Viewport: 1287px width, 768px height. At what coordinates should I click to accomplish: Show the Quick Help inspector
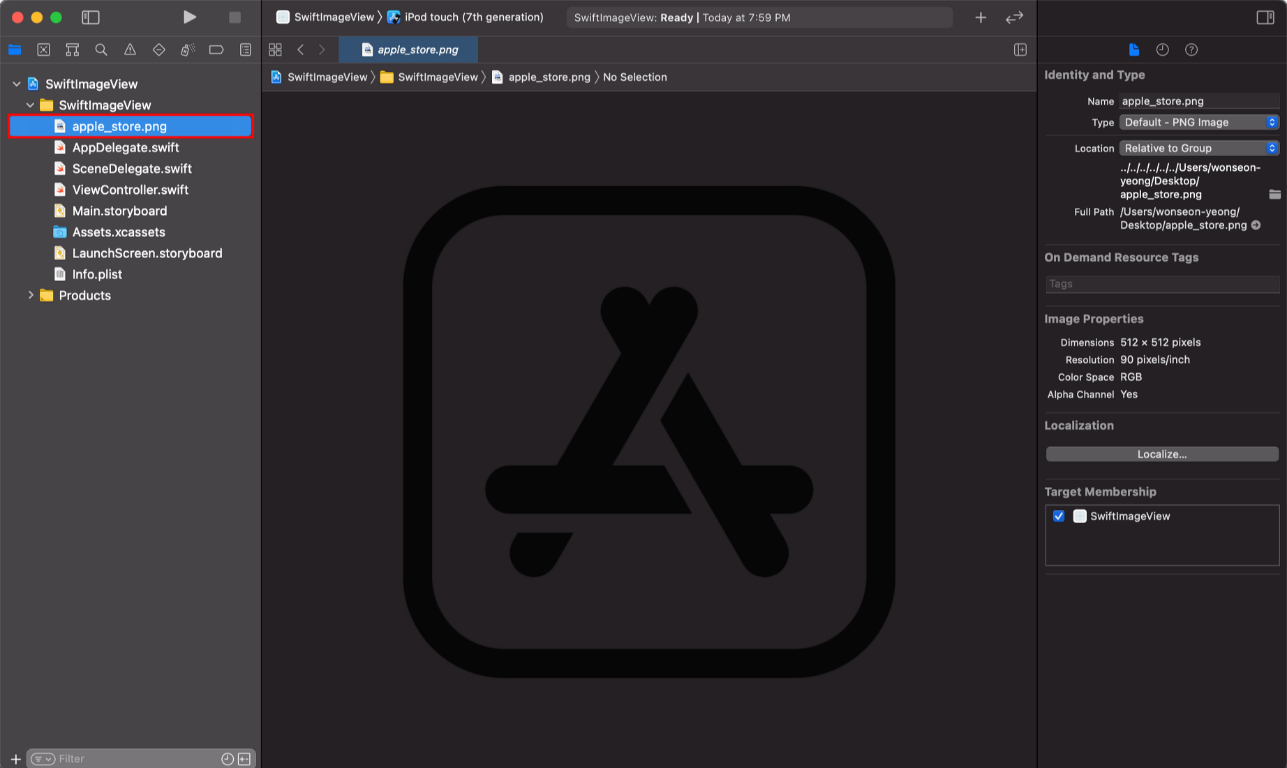1191,50
